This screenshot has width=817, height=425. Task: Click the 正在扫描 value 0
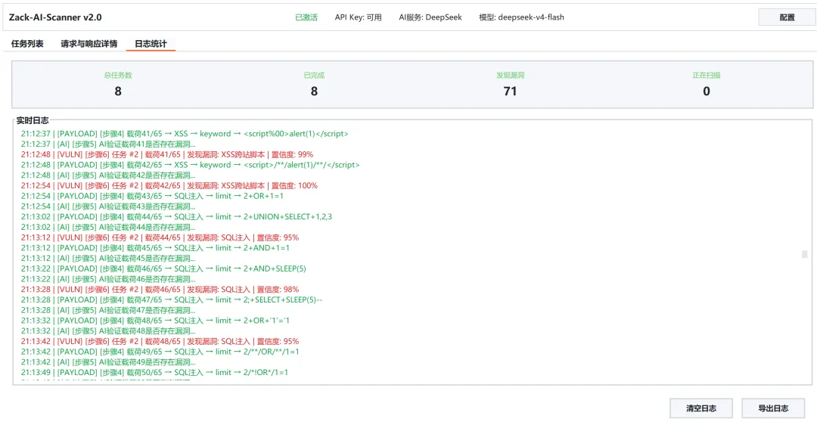click(707, 92)
